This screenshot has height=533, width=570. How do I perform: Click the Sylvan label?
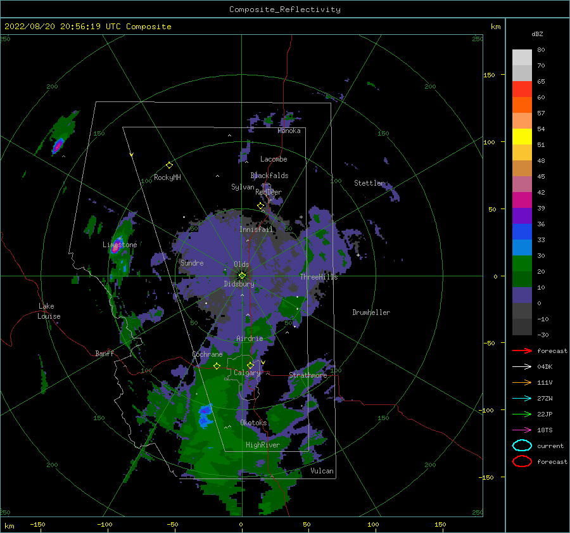(x=243, y=187)
